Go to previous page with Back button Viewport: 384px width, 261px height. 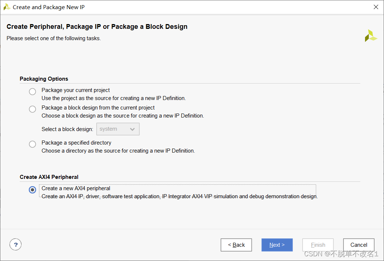(236, 245)
